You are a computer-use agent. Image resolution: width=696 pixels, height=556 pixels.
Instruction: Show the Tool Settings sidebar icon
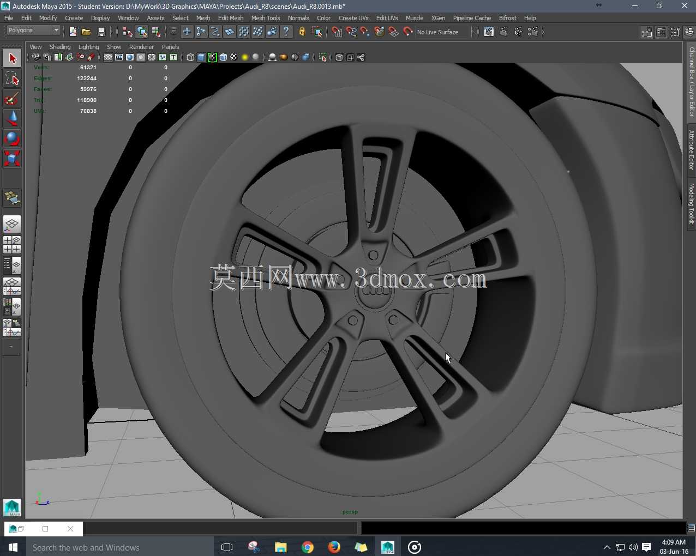click(675, 32)
